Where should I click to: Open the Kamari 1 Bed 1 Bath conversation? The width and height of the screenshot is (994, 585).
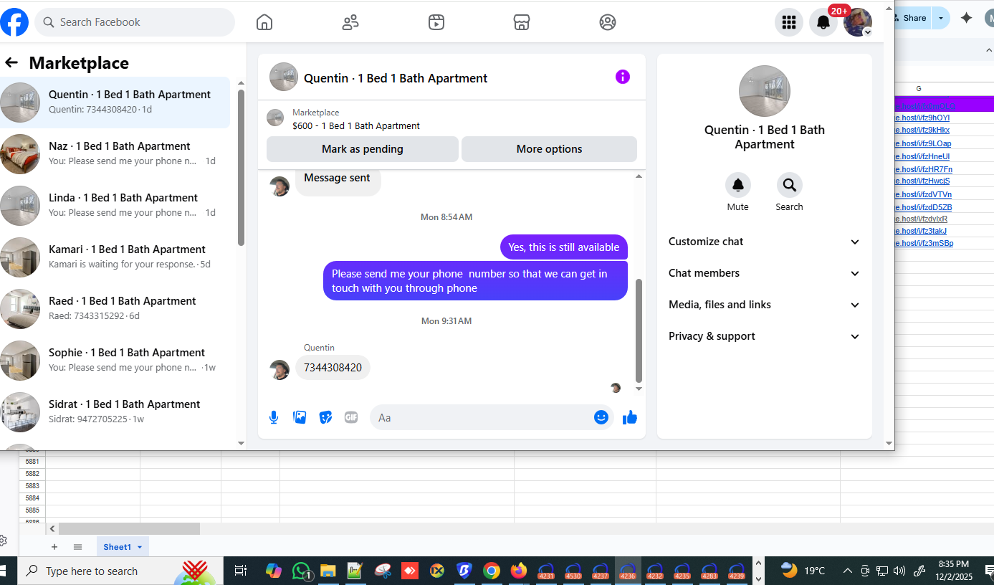point(115,257)
